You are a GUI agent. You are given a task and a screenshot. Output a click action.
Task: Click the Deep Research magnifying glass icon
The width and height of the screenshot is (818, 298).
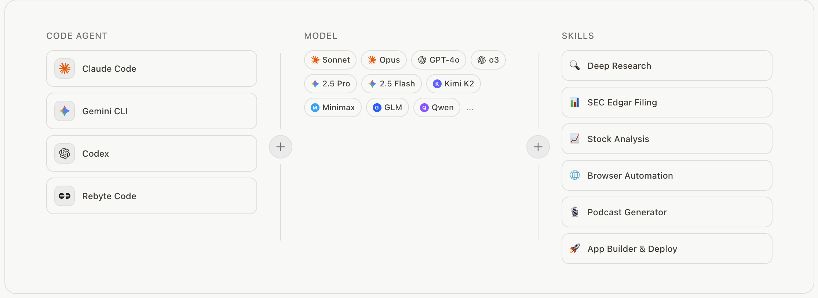coord(575,66)
